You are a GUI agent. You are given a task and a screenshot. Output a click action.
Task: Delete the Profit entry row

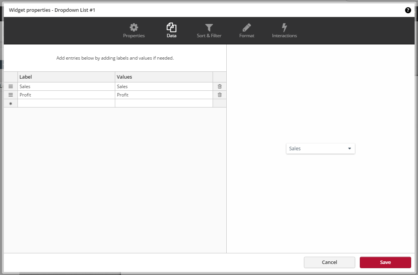(219, 95)
